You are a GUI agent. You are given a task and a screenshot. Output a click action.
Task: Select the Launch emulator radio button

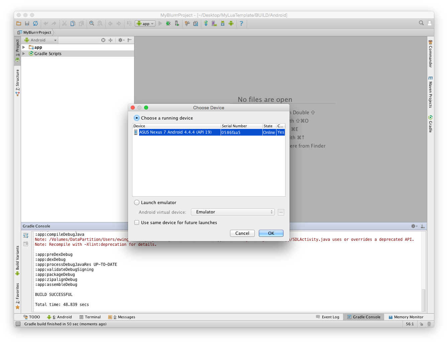[137, 202]
